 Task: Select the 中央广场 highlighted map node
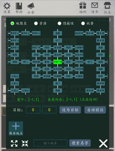pos(57,62)
